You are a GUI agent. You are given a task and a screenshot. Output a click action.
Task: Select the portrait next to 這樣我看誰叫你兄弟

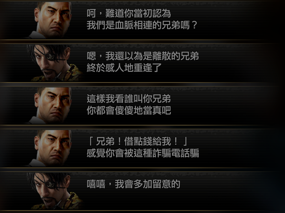pyautogui.click(x=51, y=106)
